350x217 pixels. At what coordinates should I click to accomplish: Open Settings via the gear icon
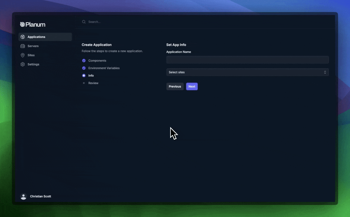23,64
